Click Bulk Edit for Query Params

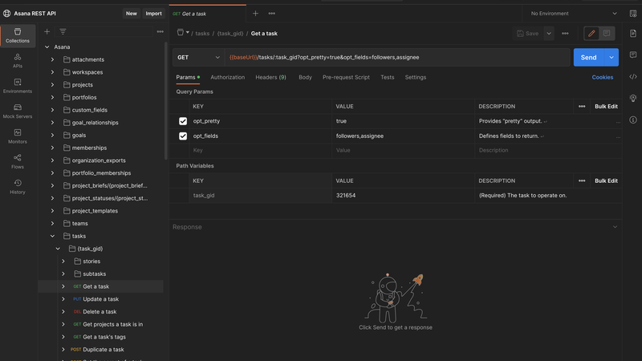(x=606, y=107)
